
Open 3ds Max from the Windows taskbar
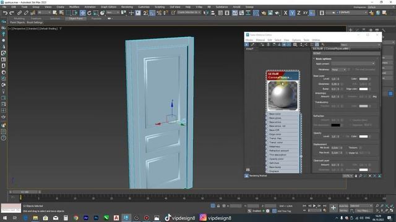(126, 218)
